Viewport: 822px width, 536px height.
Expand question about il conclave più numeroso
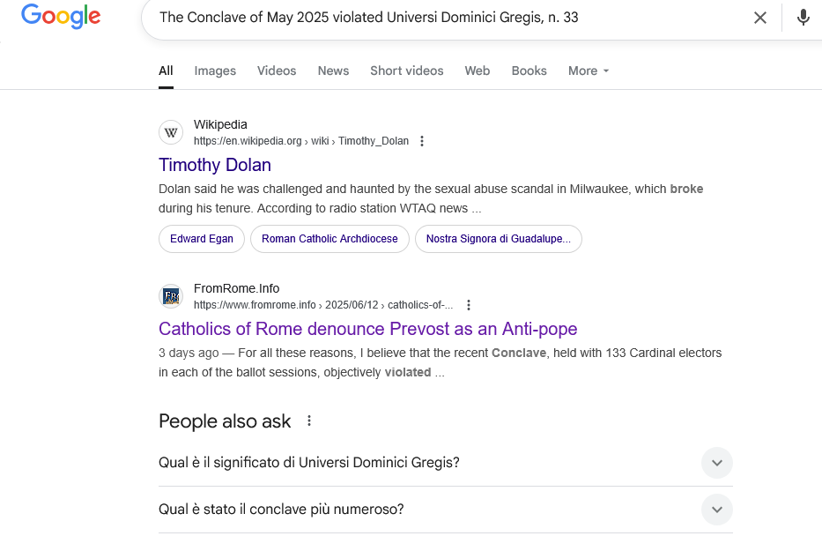[x=446, y=510]
